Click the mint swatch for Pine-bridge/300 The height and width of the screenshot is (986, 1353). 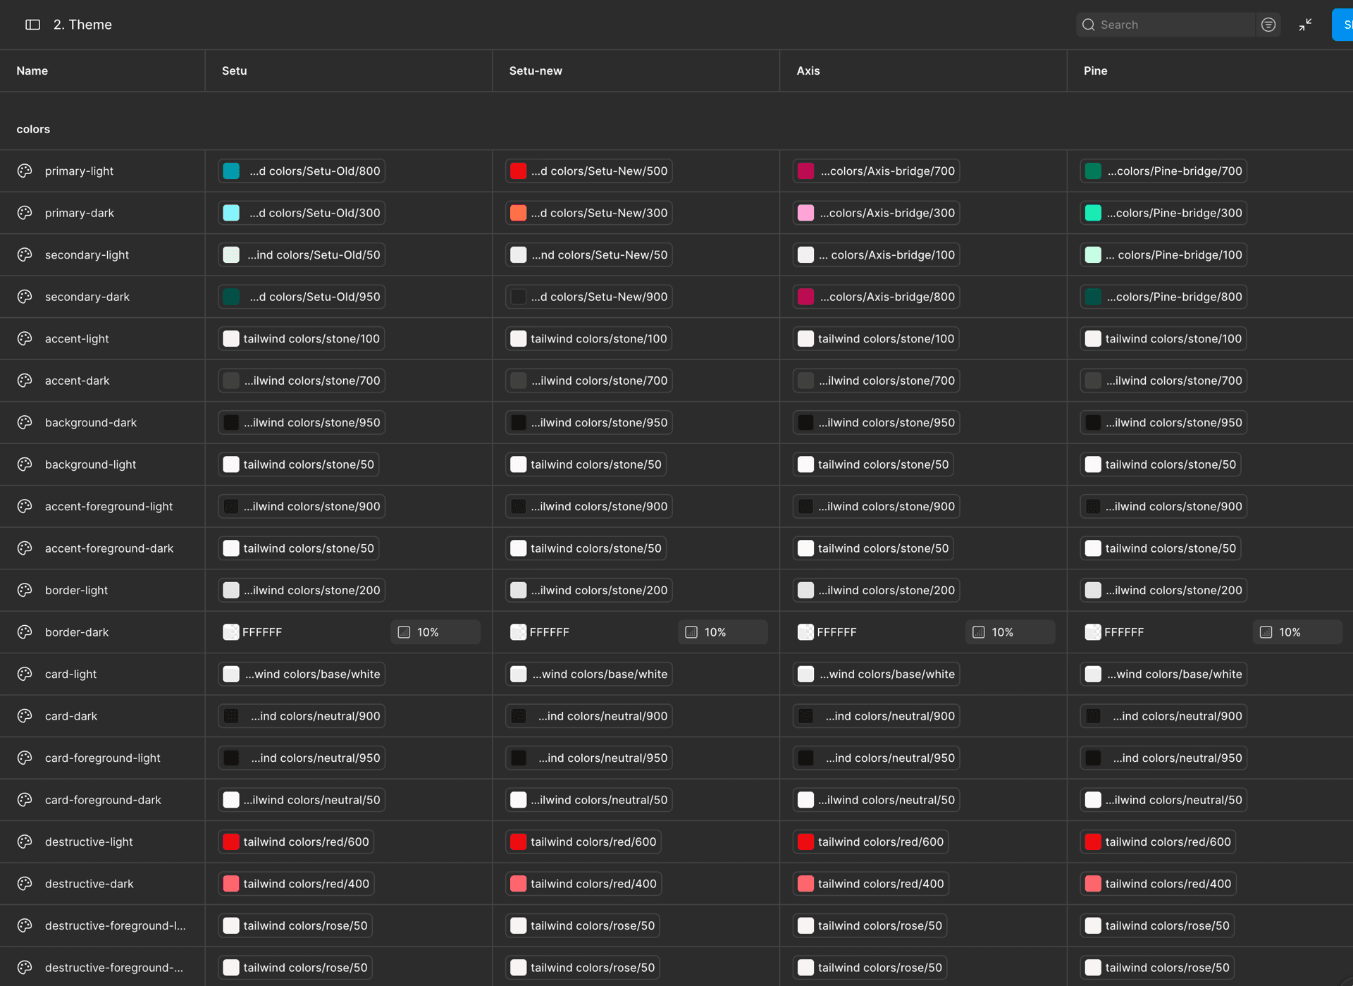coord(1093,213)
